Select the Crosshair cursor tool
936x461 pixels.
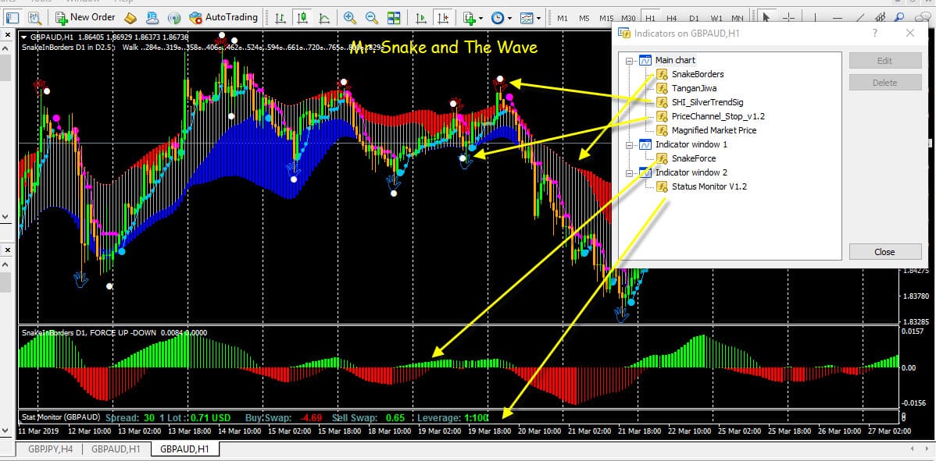click(x=789, y=17)
